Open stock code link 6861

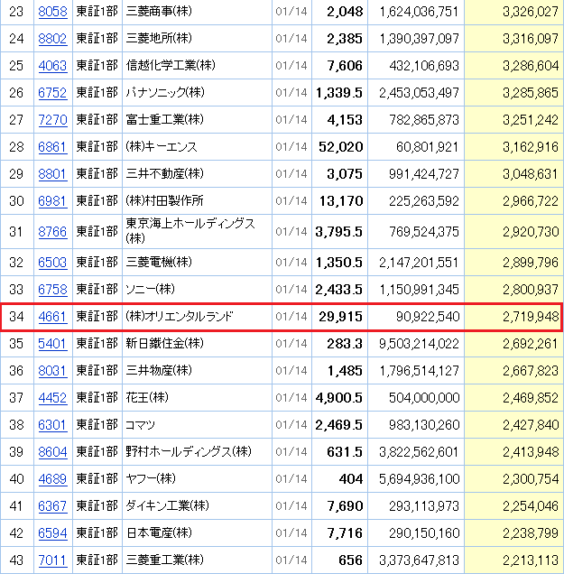click(52, 147)
